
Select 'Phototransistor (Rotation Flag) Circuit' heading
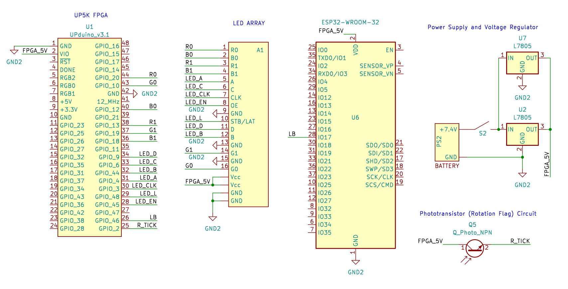coord(478,214)
